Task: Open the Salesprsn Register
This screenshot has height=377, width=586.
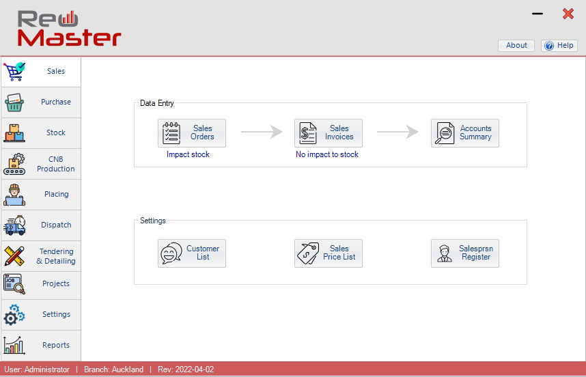Action: [x=465, y=253]
